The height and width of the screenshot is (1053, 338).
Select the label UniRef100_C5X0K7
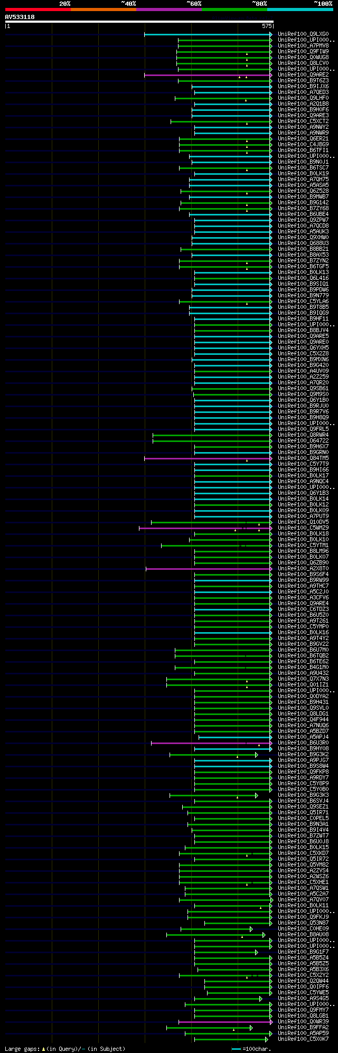pos(303,1039)
